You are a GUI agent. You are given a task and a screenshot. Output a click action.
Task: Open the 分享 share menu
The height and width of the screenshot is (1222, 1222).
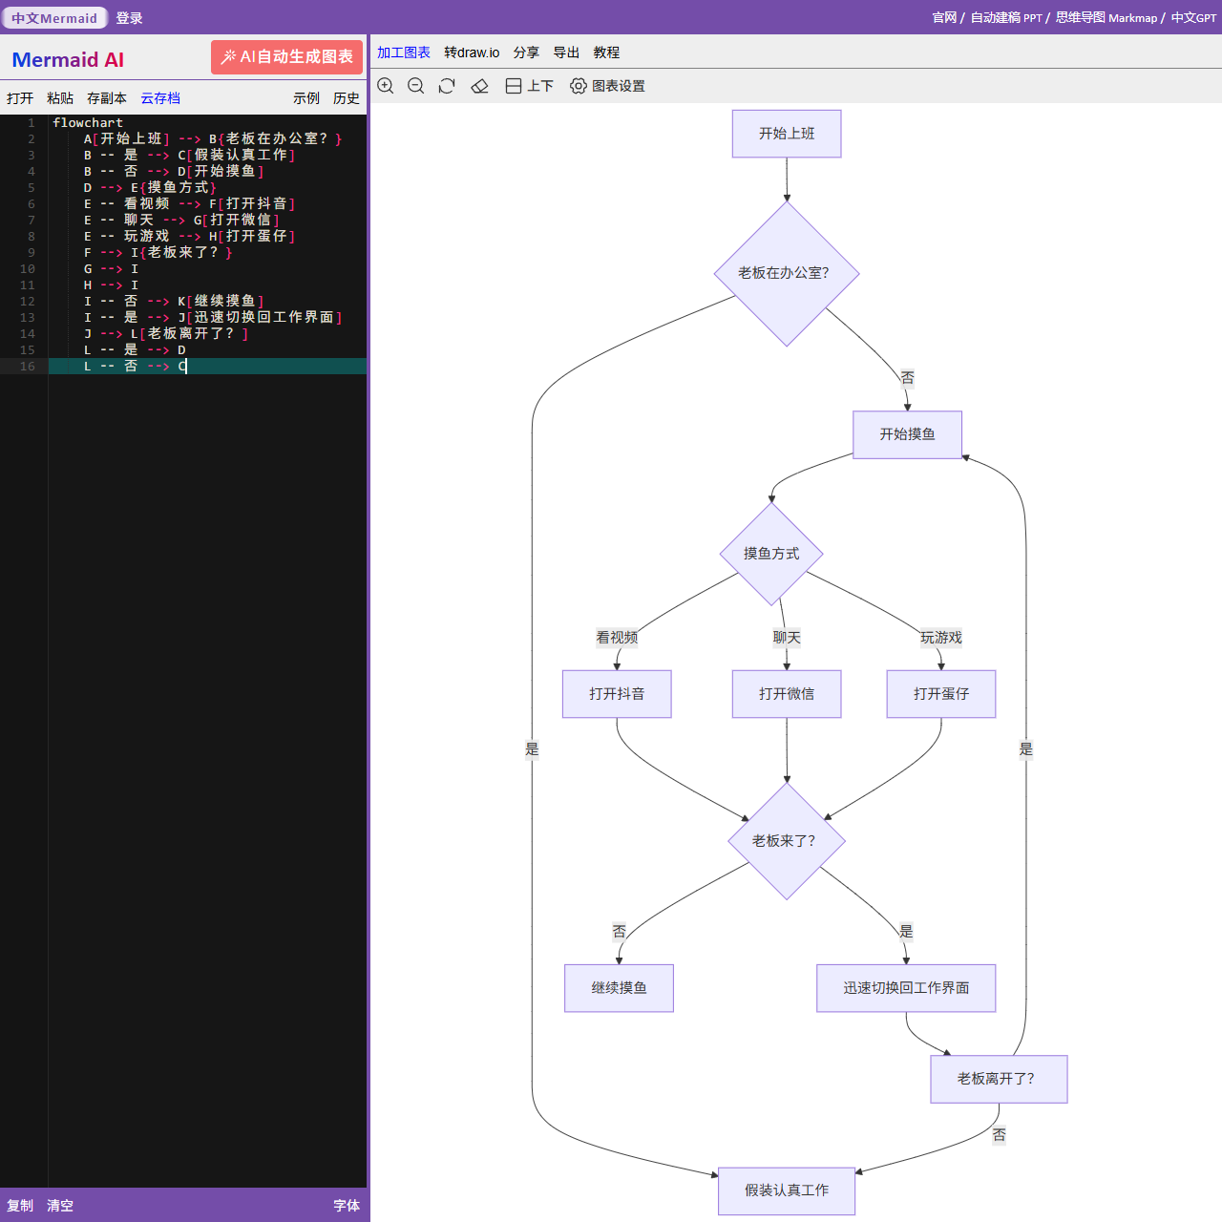(x=526, y=53)
